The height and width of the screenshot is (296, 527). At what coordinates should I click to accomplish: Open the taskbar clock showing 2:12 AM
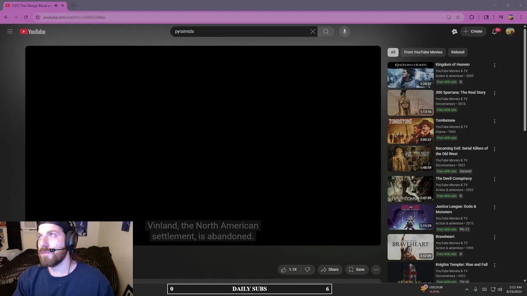coord(515,289)
